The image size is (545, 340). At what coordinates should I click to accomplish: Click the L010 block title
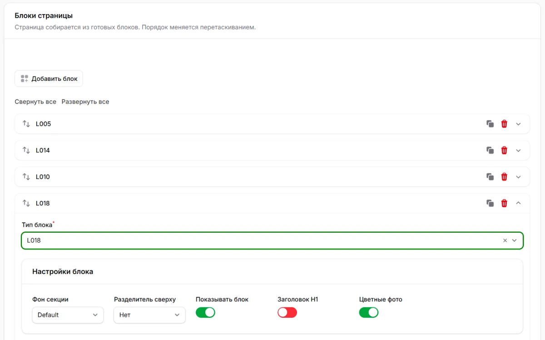point(43,177)
